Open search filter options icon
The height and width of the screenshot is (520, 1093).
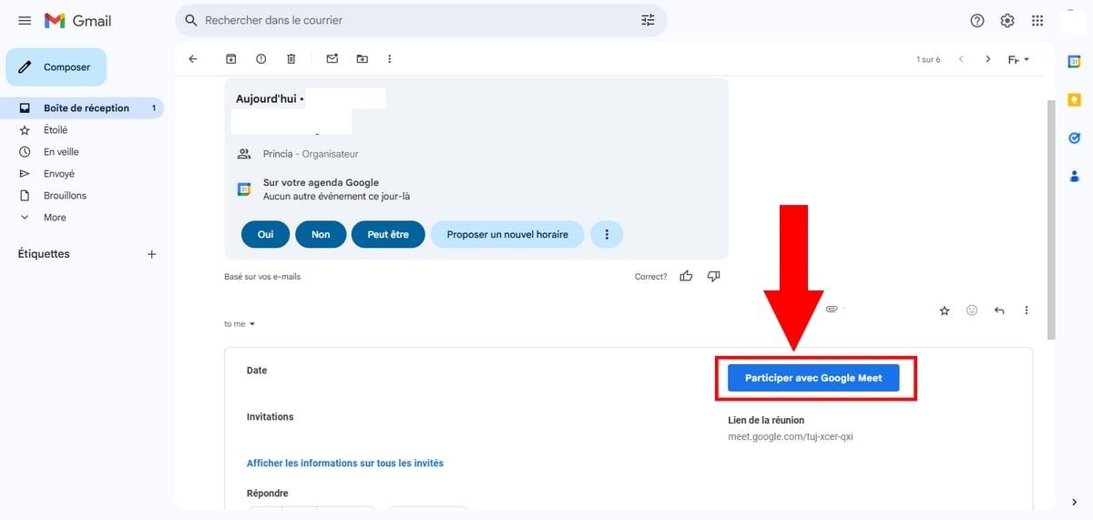coord(648,20)
